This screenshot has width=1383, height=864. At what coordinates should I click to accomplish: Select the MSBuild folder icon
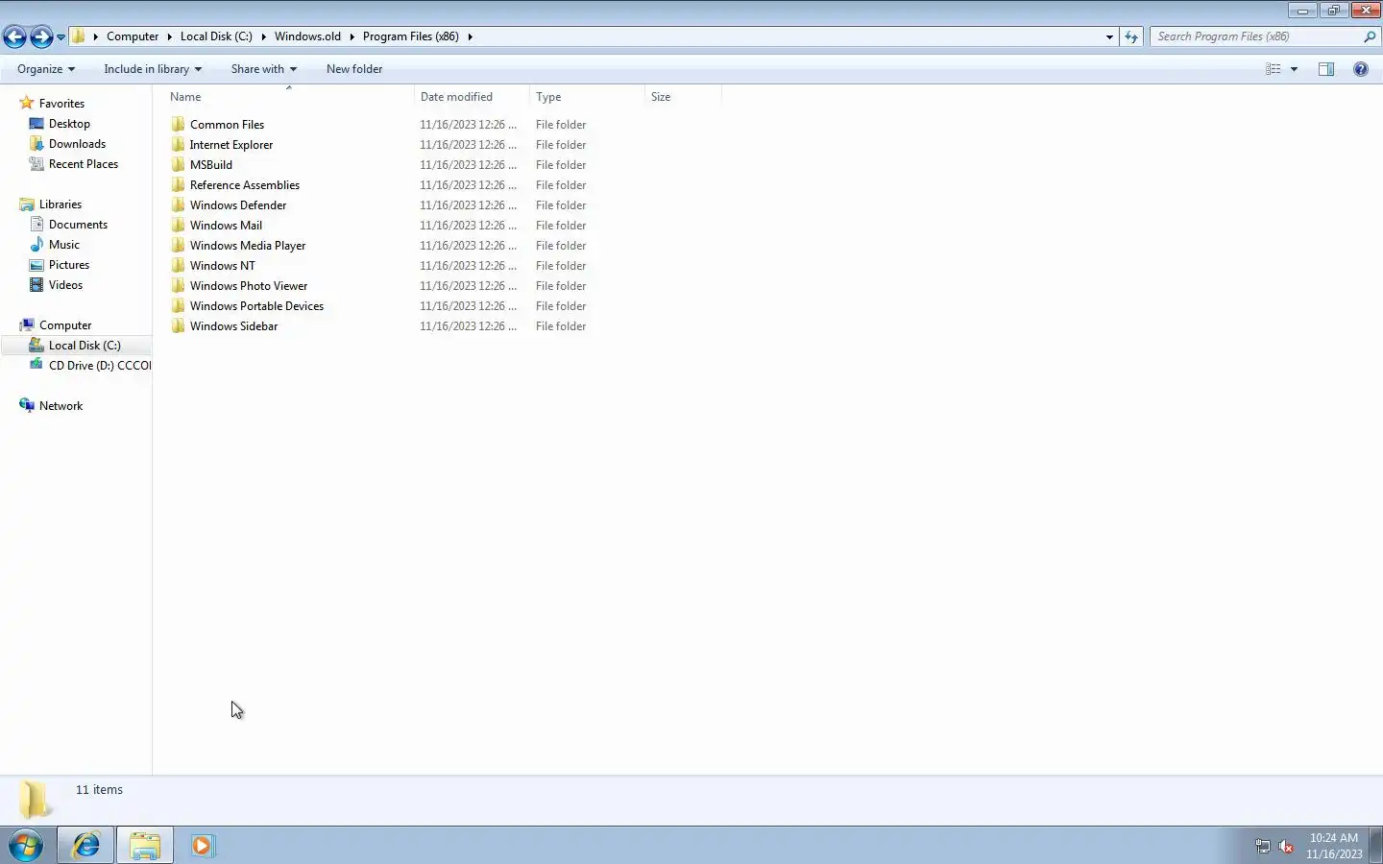point(178,165)
